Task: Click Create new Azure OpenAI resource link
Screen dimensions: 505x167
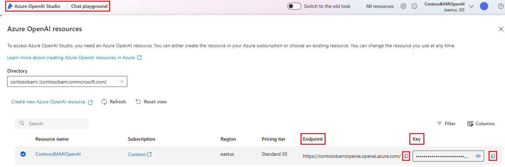Action: (48, 102)
